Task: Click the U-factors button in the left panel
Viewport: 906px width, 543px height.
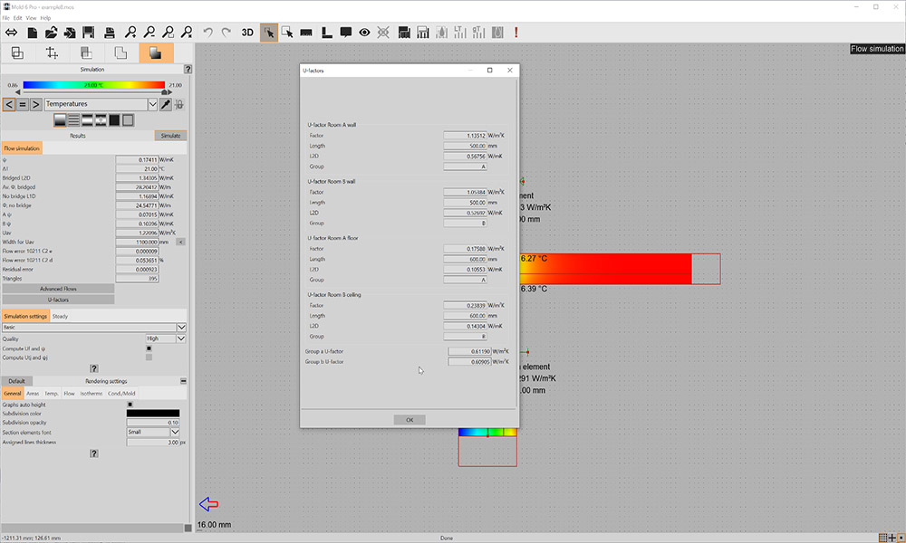Action: coord(58,300)
